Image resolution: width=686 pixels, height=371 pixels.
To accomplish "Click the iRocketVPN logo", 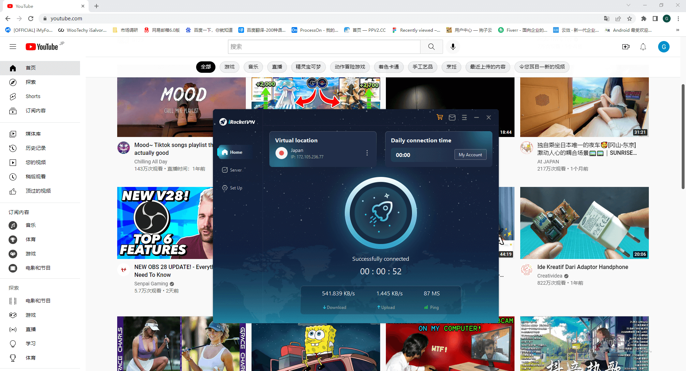I will tap(237, 122).
